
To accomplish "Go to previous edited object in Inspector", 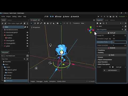I will [121, 23].
